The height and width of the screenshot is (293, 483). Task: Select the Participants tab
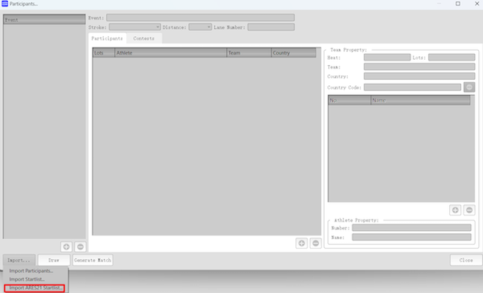tap(107, 39)
